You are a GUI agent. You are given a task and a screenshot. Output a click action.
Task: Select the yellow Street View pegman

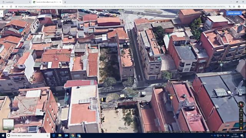(241, 128)
